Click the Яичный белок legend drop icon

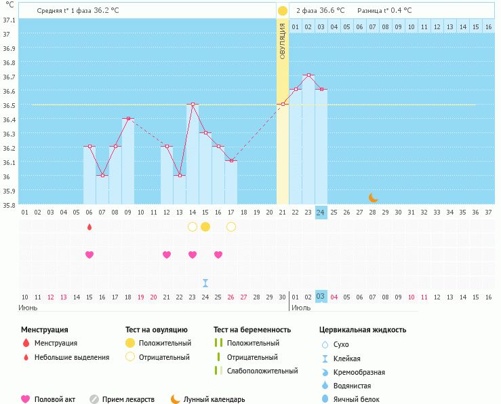[x=325, y=399]
